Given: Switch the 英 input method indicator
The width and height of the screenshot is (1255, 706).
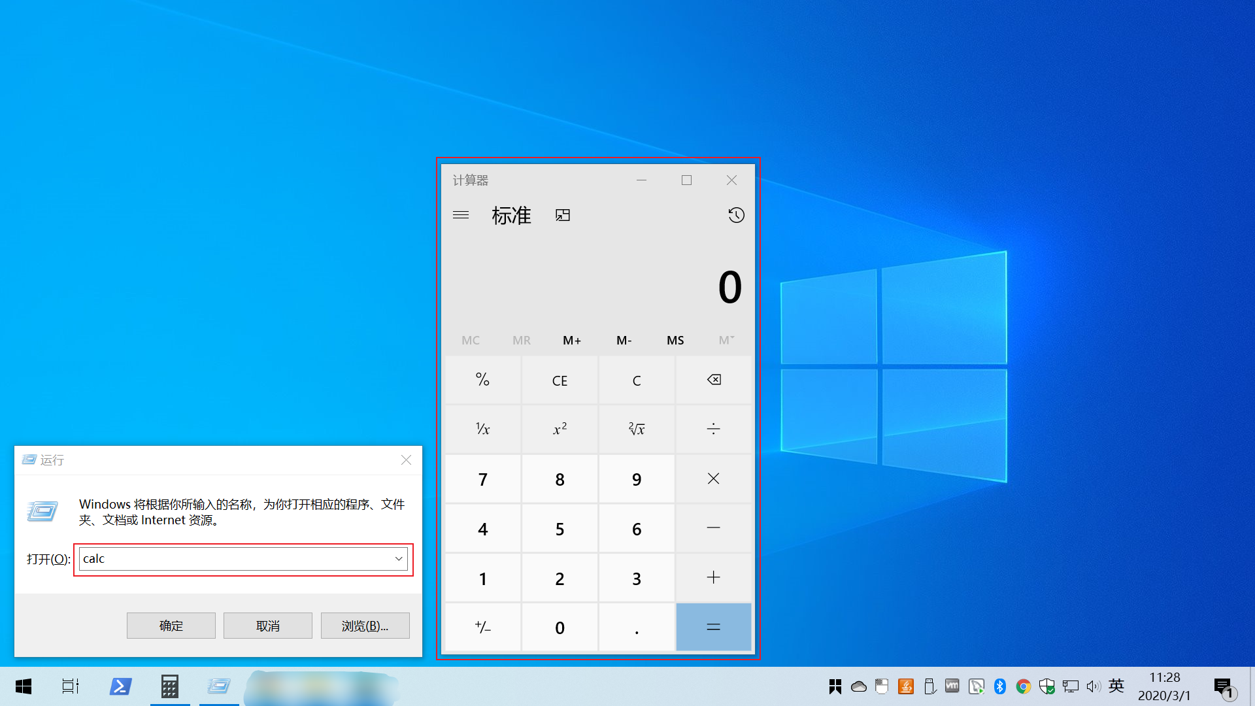Looking at the screenshot, I should (1116, 686).
